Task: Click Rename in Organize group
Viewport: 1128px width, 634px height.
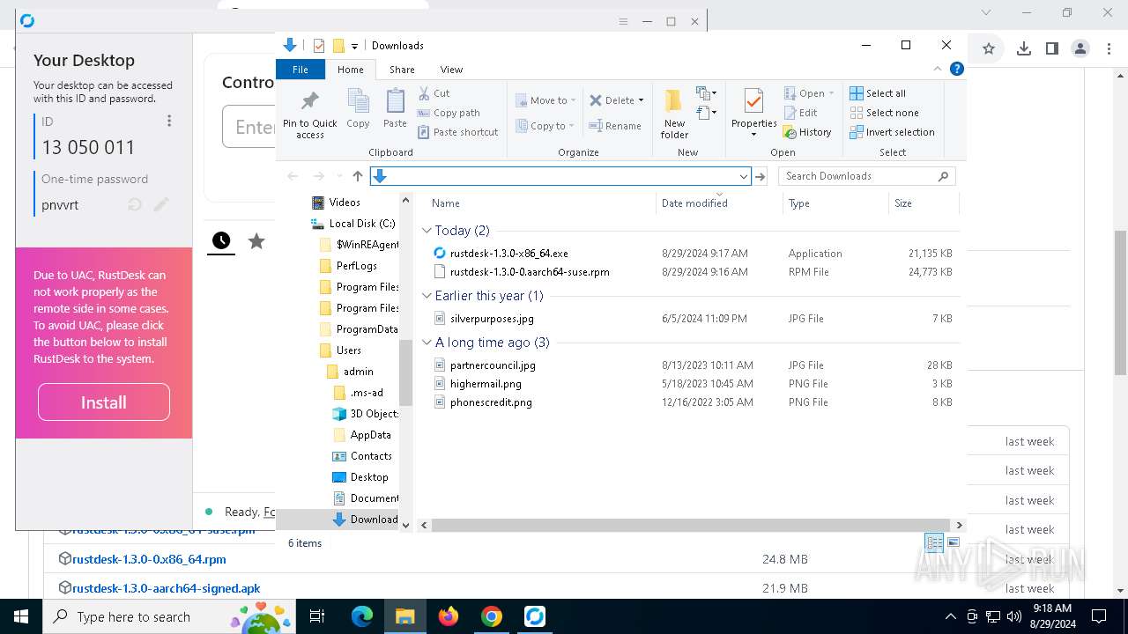Action: (x=615, y=126)
